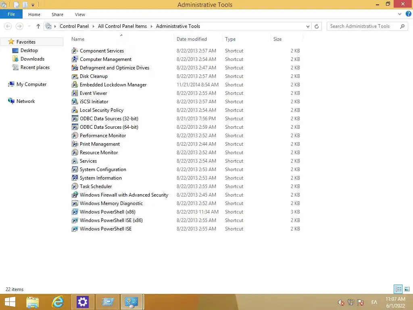
Task: Switch to details view layout icon
Action: coord(398,289)
